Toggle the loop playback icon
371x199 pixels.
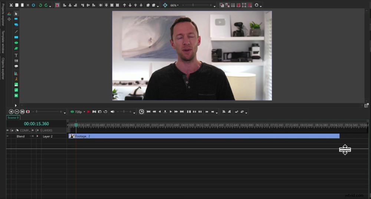(105, 112)
